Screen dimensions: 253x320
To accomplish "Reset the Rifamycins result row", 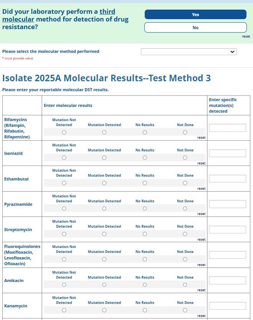I will 201,138.
